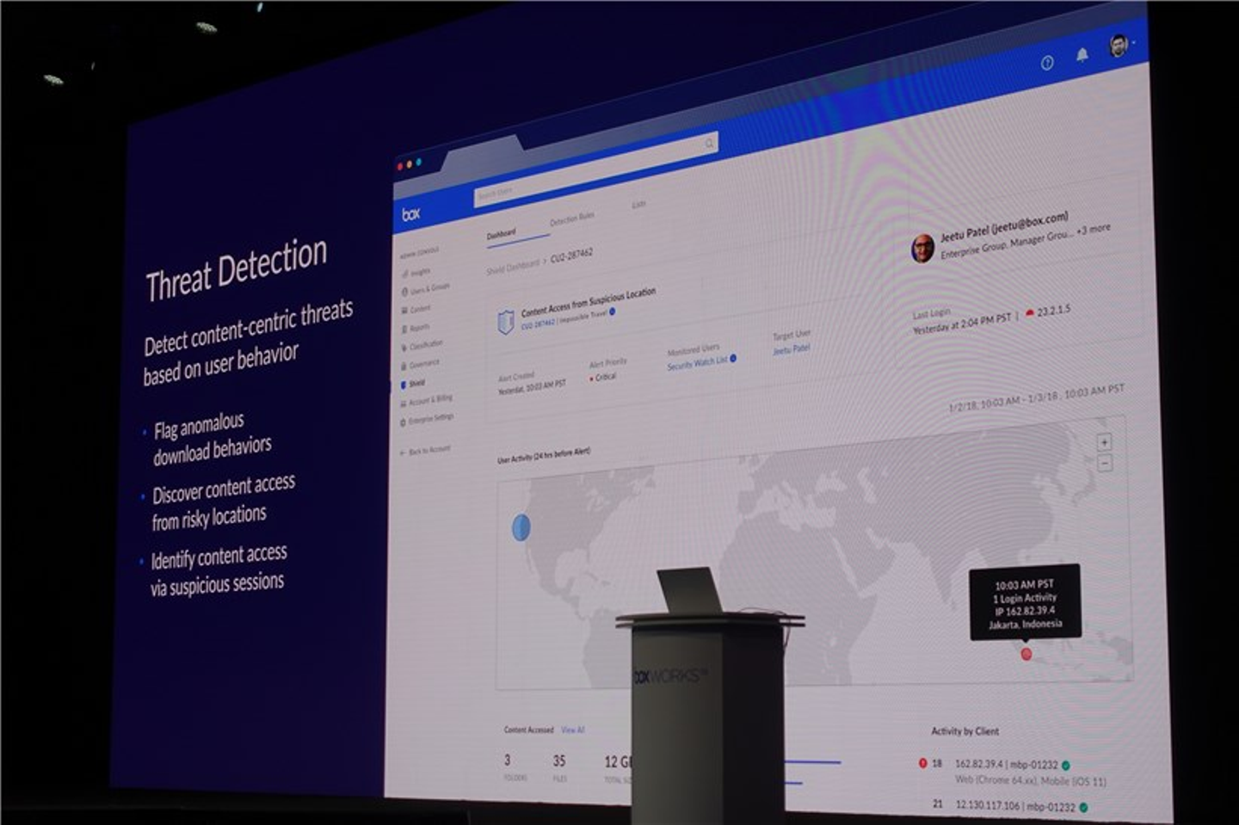1239x825 pixels.
Task: Click the red alert icon beside 18
Action: 922,763
